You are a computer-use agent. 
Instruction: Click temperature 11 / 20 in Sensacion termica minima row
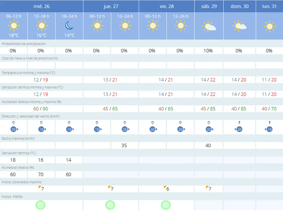269,94
